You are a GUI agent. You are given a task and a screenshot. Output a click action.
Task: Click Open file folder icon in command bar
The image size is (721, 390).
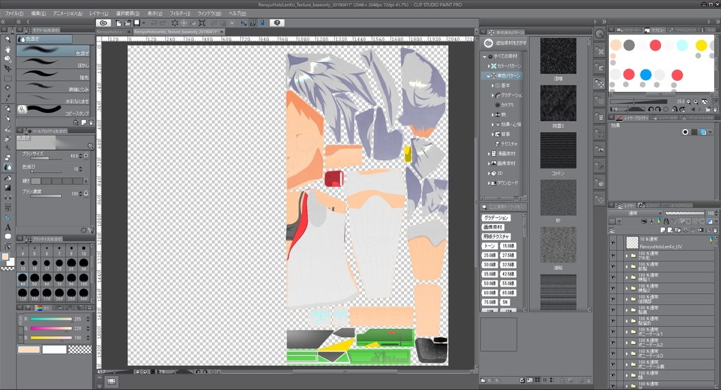pos(128,23)
